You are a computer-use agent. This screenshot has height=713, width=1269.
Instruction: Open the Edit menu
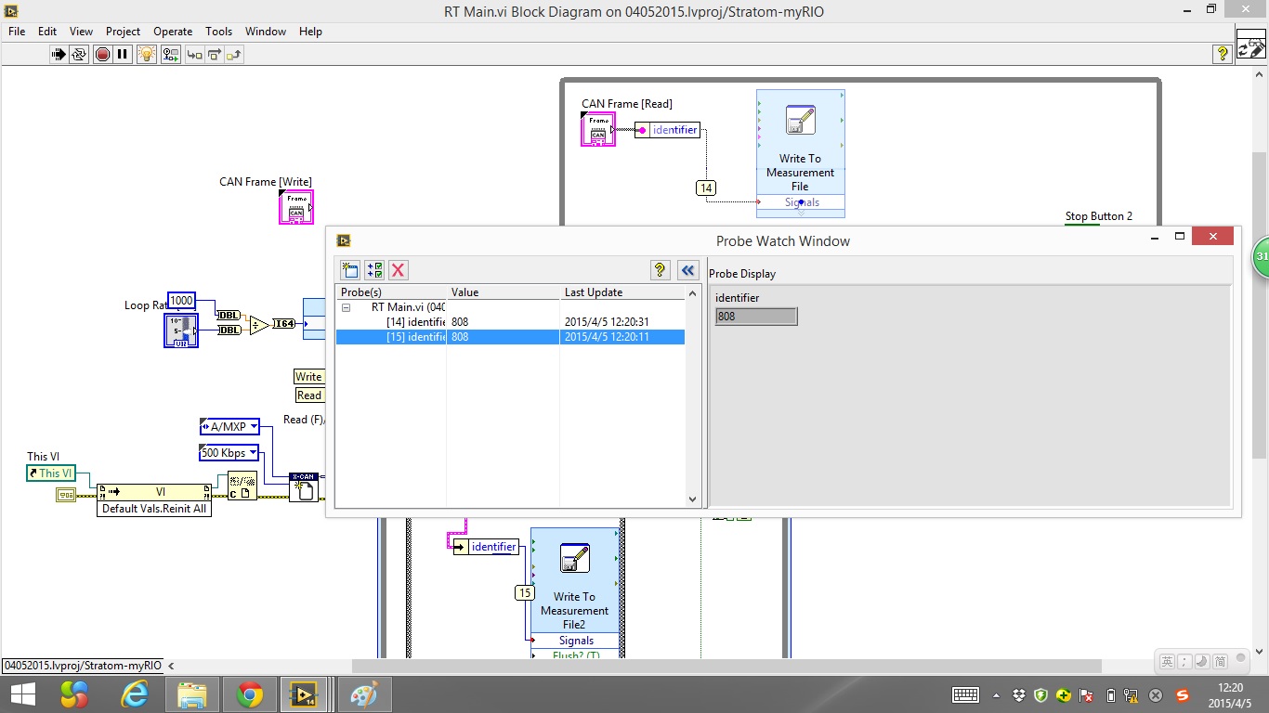[x=47, y=32]
